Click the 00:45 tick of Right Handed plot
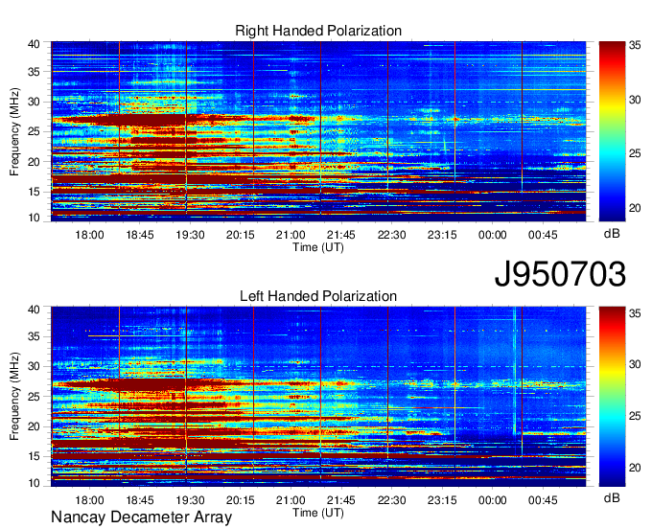The width and height of the screenshot is (652, 529). pos(543,235)
